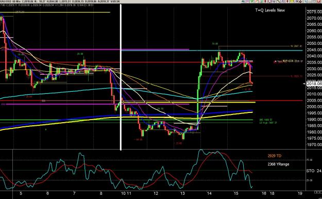Click the -44.46 swing low label

point(138,140)
